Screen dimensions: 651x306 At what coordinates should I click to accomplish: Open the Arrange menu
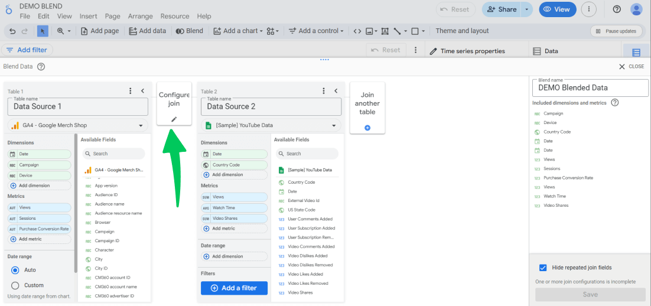140,17
